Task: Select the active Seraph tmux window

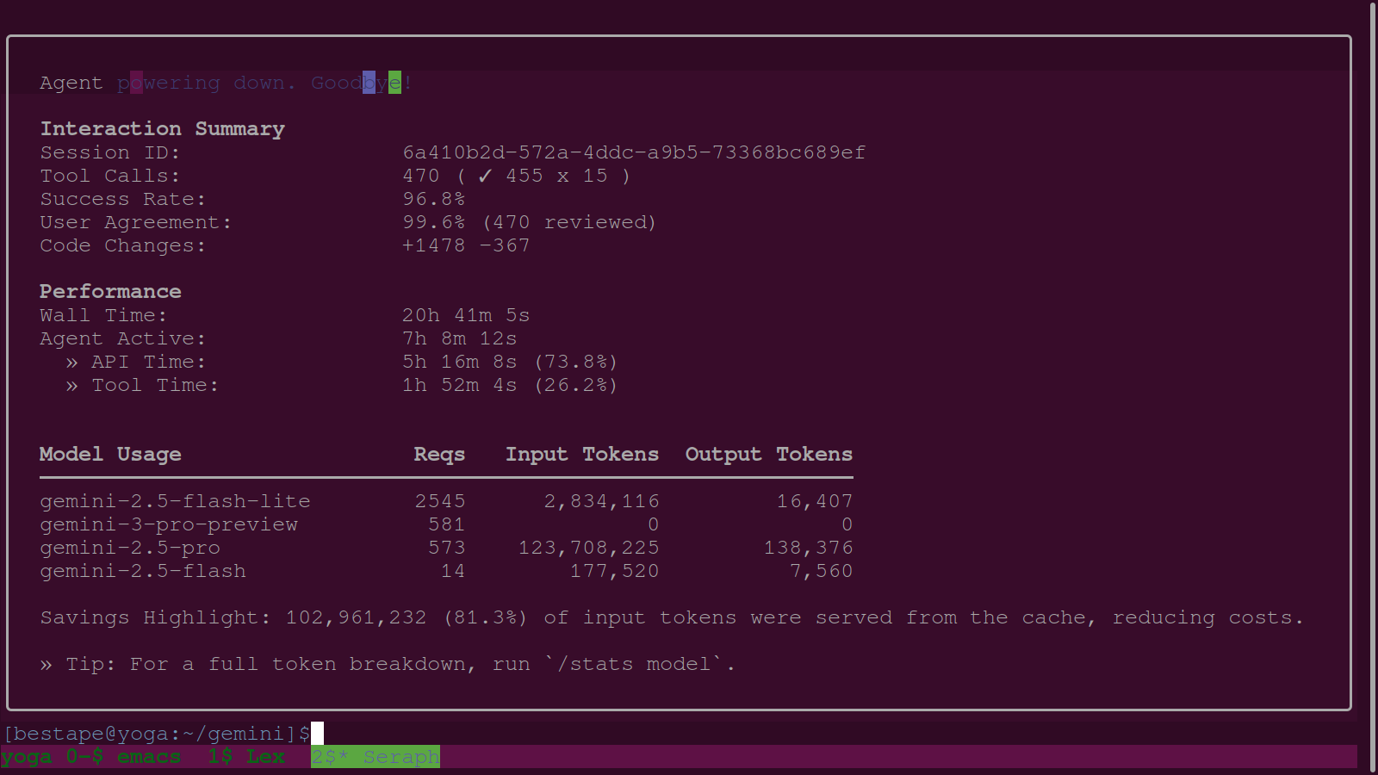Action: click(376, 757)
